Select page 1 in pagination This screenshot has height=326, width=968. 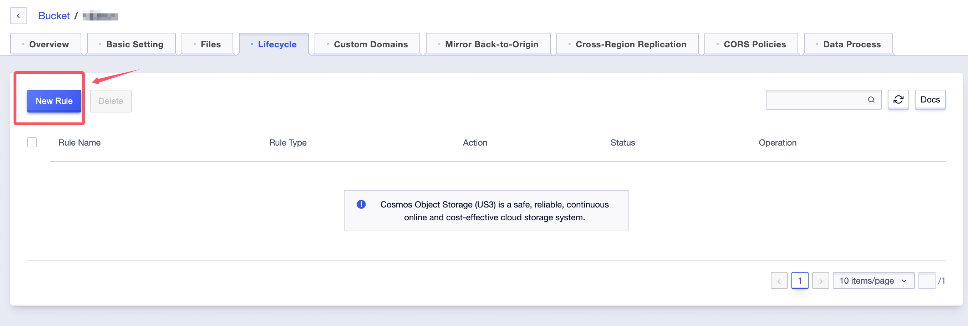pos(800,280)
